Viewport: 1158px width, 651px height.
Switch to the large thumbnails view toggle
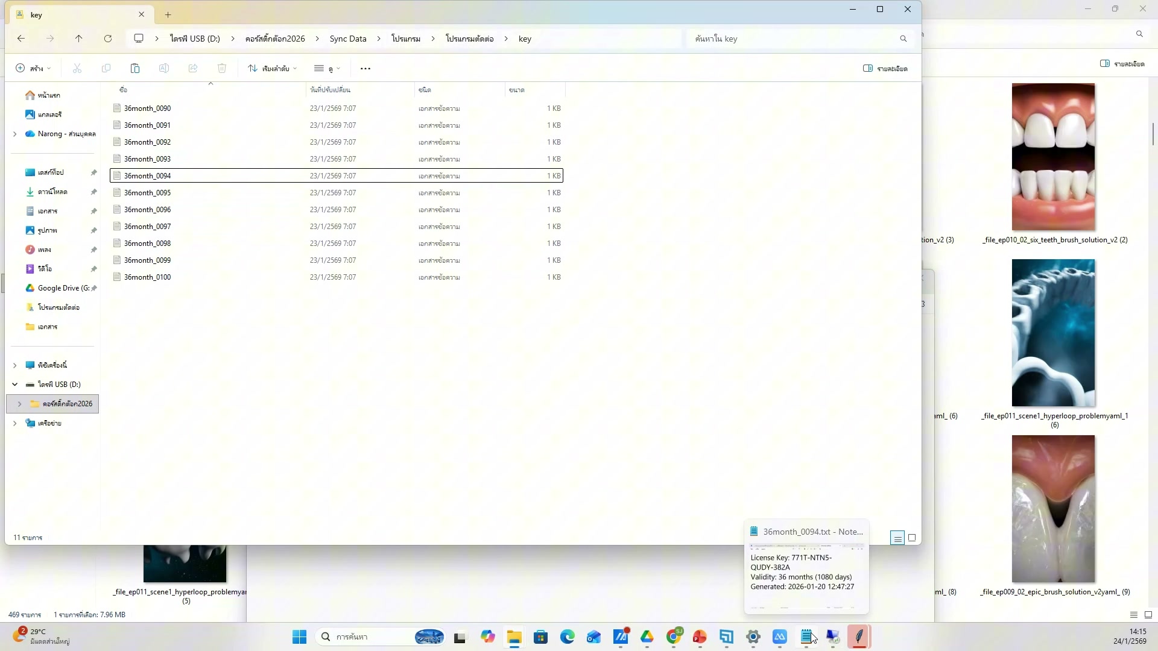912,538
